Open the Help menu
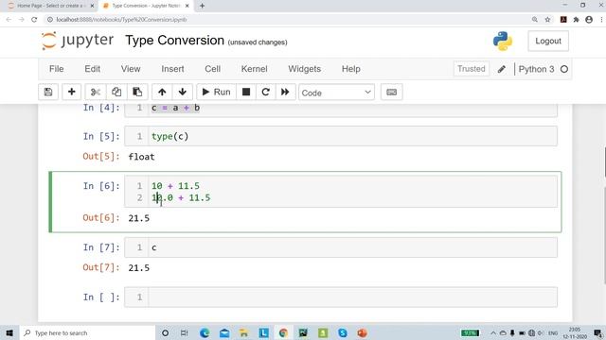Image resolution: width=606 pixels, height=340 pixels. [x=351, y=69]
